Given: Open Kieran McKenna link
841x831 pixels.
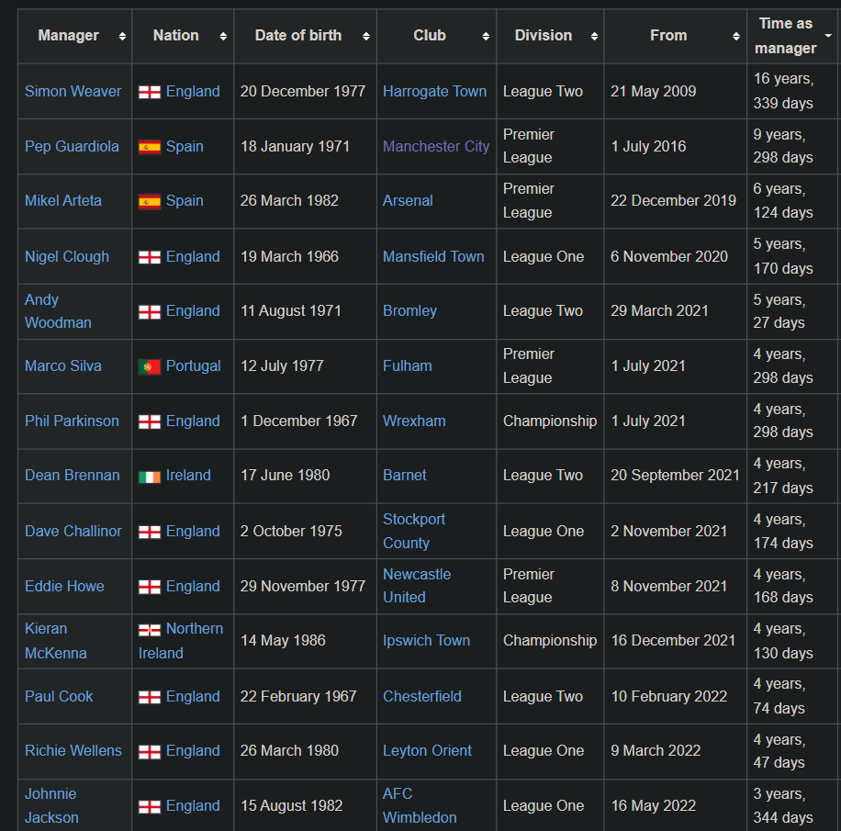Looking at the screenshot, I should [56, 641].
